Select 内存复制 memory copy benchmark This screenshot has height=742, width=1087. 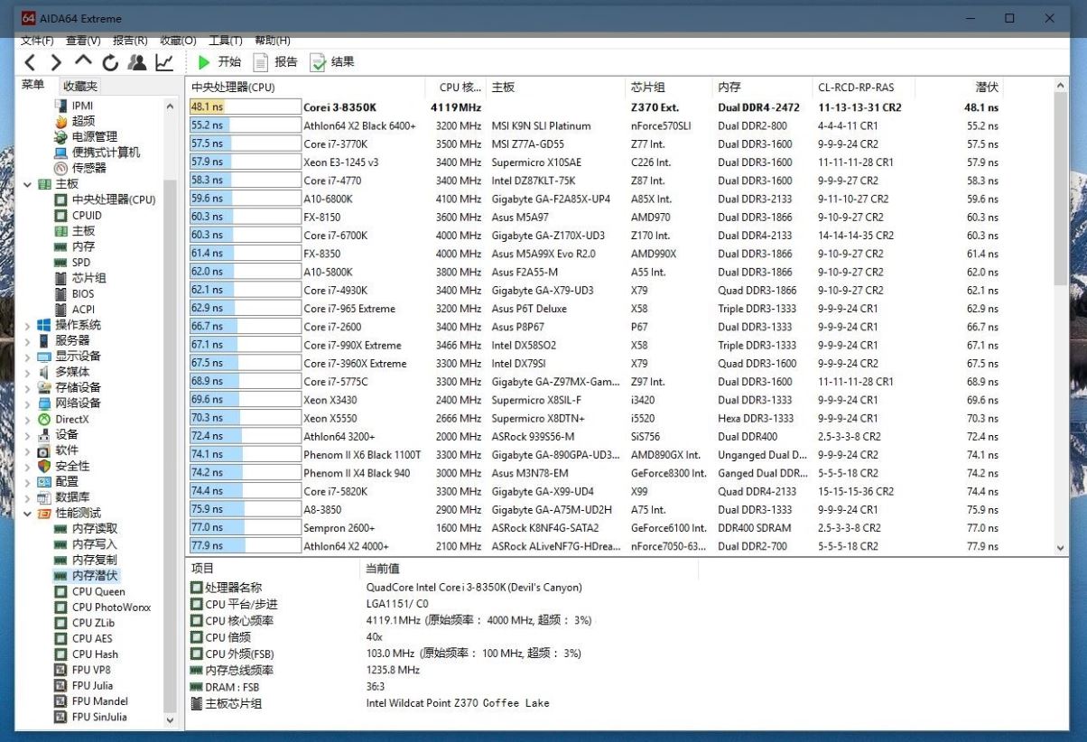pos(95,560)
